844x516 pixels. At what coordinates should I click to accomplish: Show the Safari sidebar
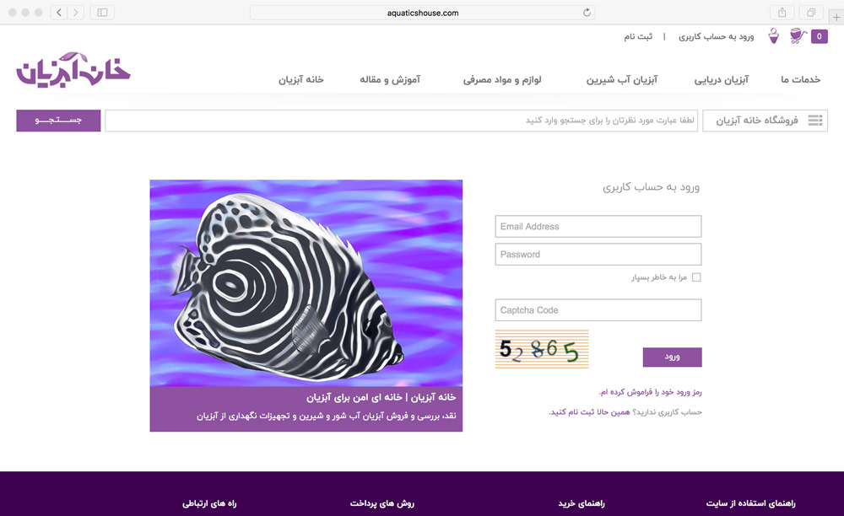pyautogui.click(x=102, y=13)
